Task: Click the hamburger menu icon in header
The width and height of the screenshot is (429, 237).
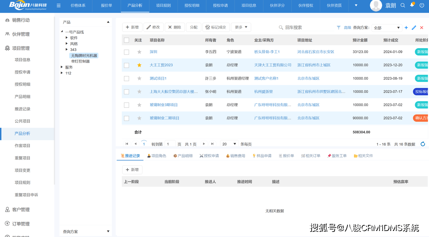Action: coord(59,6)
